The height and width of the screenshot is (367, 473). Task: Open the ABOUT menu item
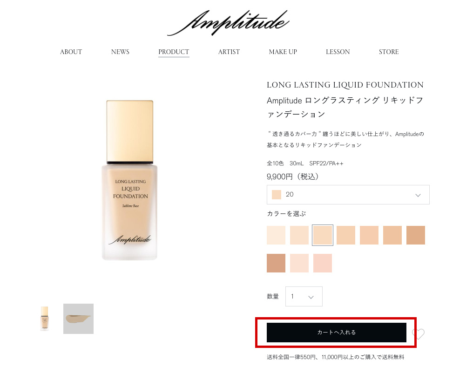coord(71,52)
